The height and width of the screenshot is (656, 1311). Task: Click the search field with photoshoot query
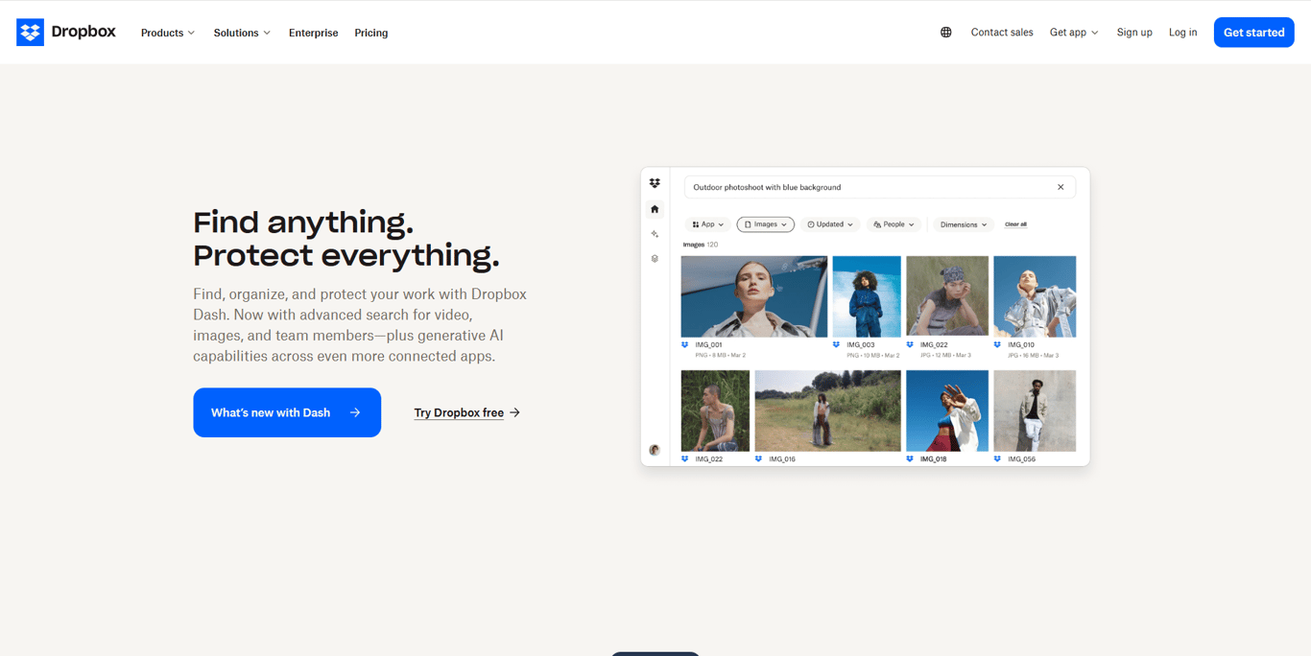point(880,187)
